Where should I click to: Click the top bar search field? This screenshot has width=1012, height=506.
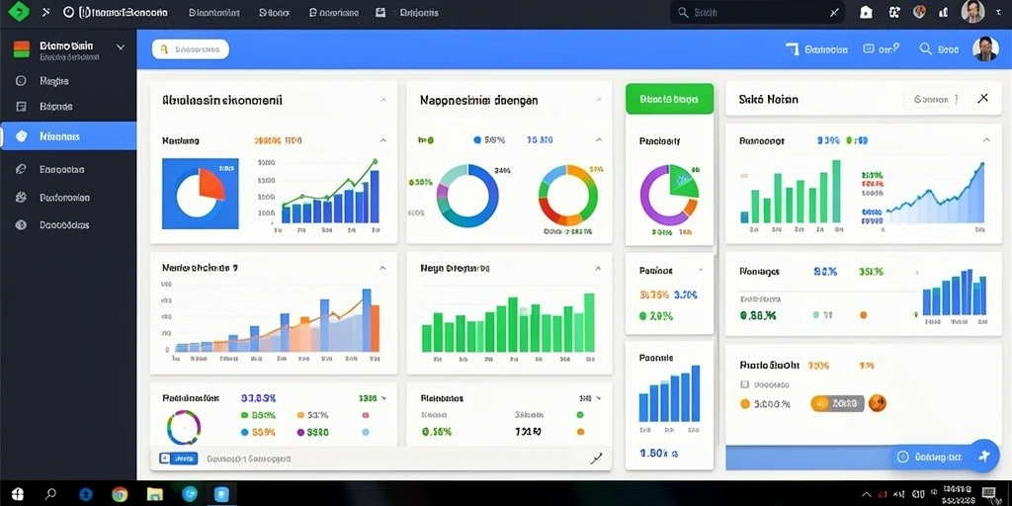pos(757,12)
